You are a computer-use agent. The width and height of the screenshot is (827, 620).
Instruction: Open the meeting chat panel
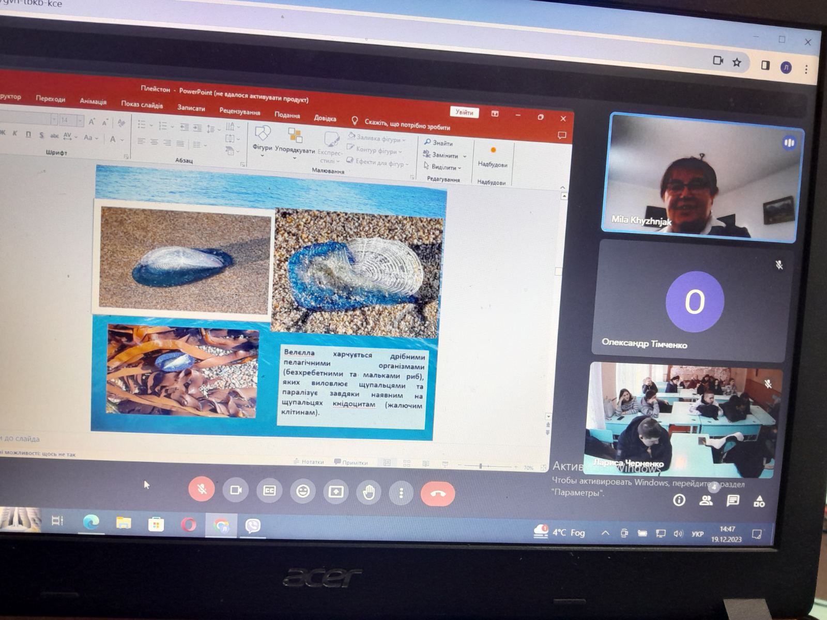[732, 500]
